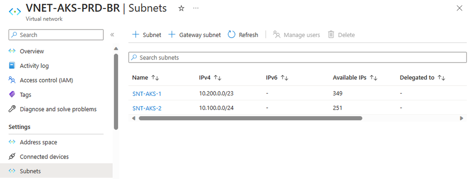Click the Address space icon

coord(12,142)
